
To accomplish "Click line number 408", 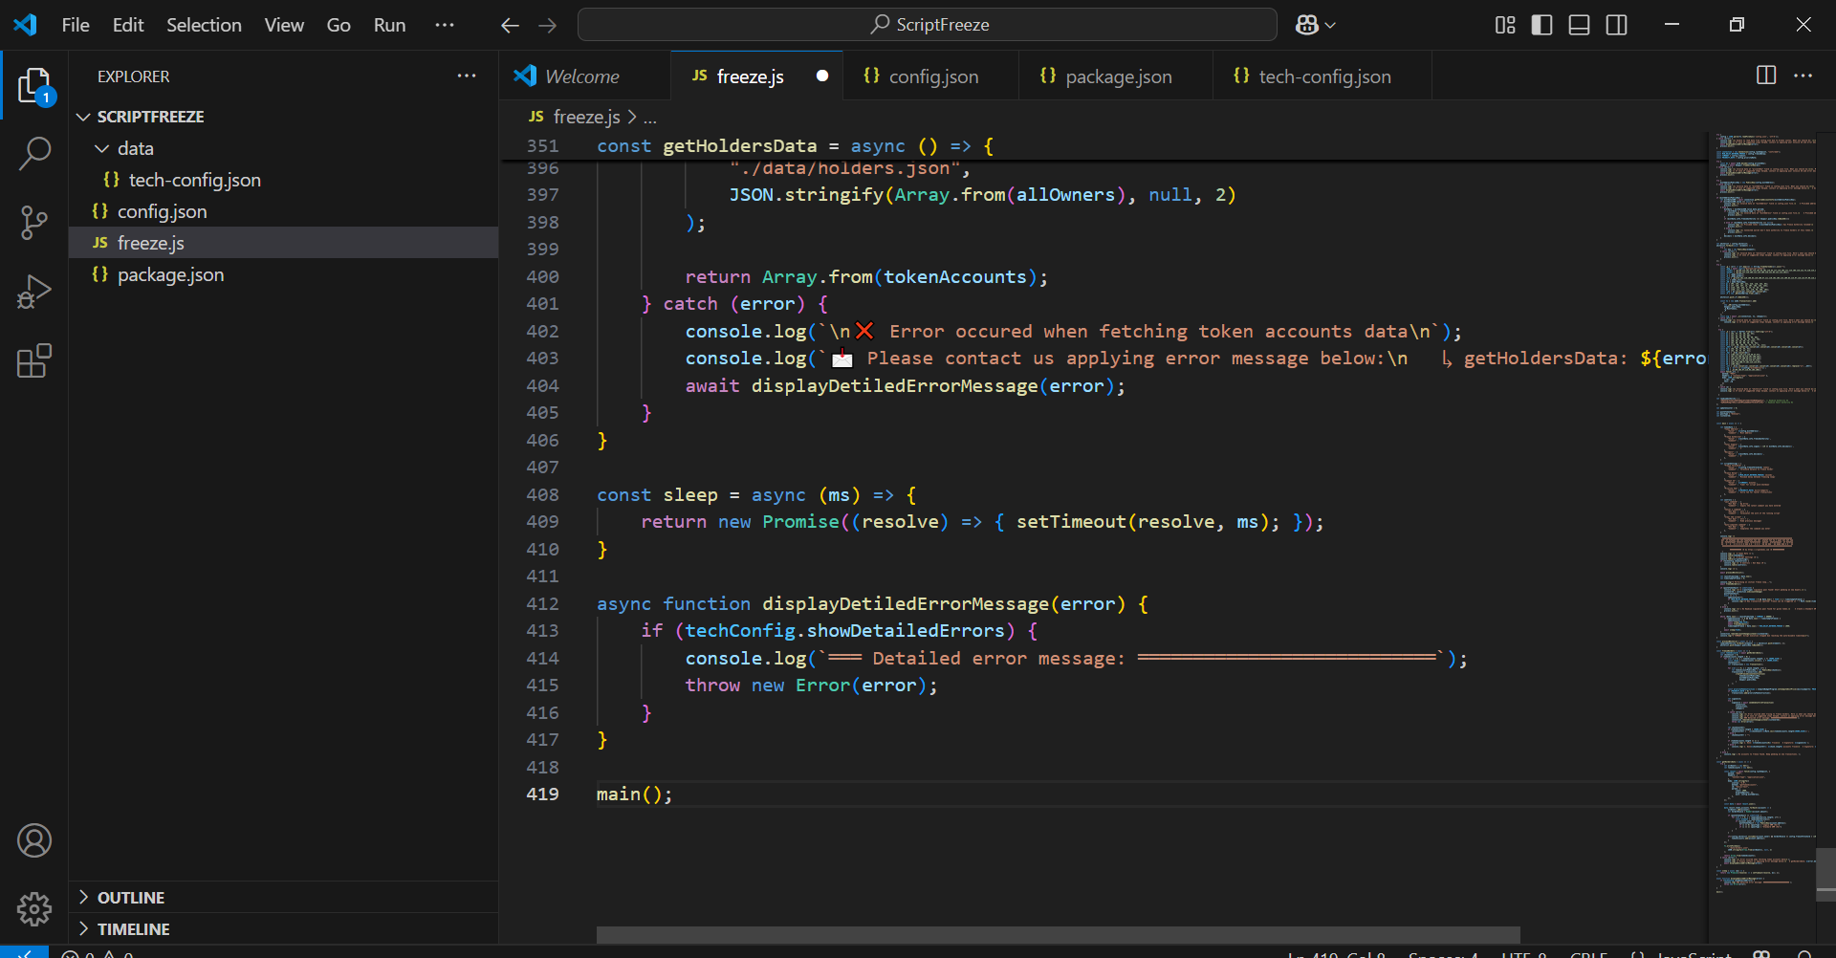I will [542, 494].
